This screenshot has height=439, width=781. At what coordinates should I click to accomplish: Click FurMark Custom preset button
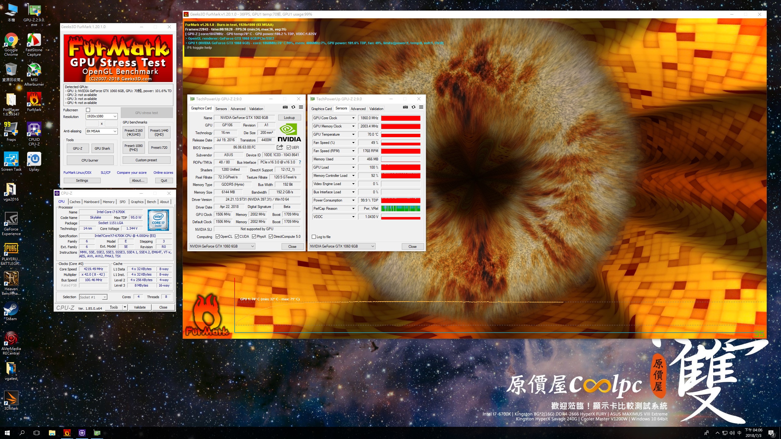click(x=146, y=160)
